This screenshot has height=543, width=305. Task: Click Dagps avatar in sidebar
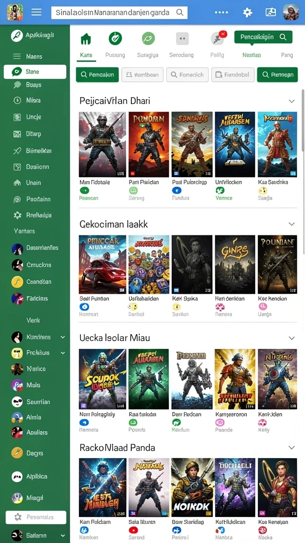pos(17,453)
